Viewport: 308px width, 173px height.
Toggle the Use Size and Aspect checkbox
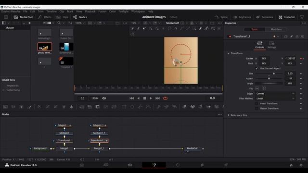257,68
